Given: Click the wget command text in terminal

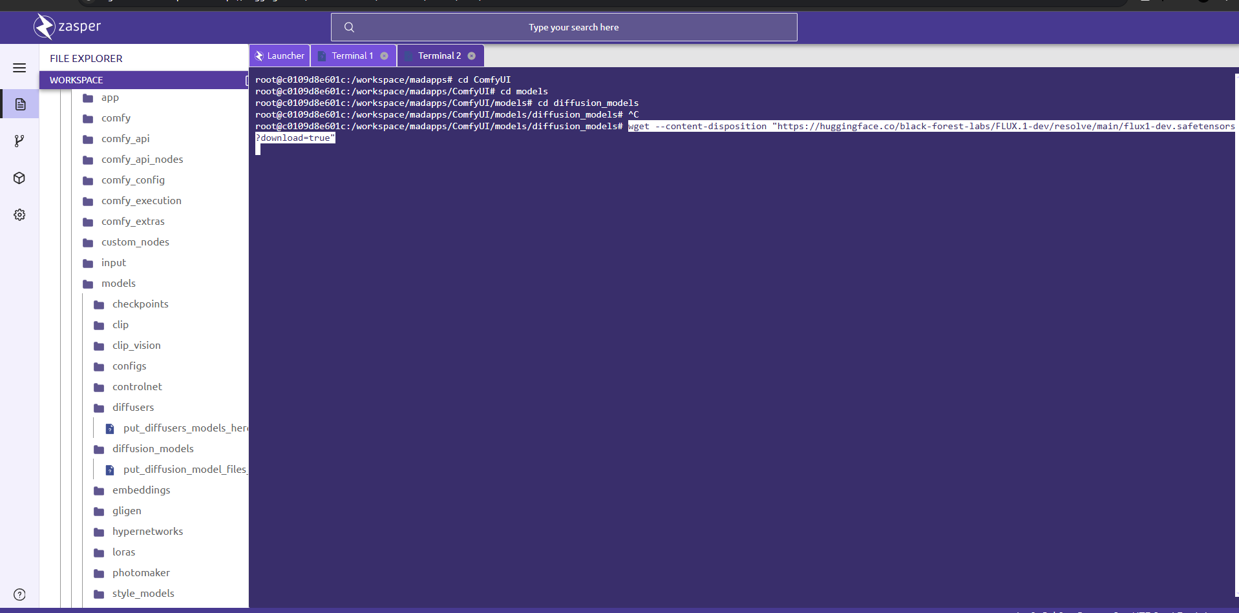Looking at the screenshot, I should [931, 127].
